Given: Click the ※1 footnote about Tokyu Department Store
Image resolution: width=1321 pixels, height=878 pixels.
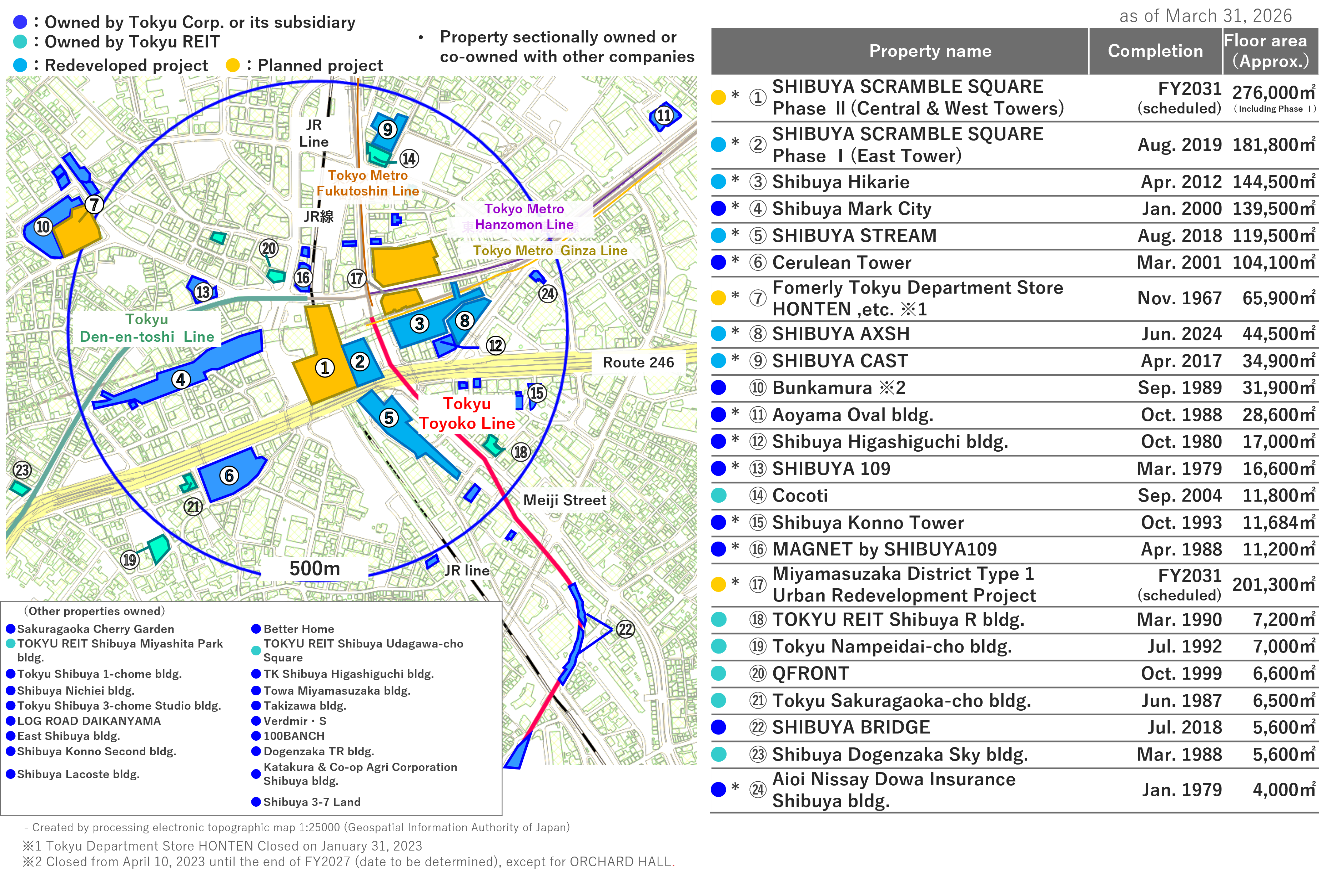Looking at the screenshot, I should point(222,846).
